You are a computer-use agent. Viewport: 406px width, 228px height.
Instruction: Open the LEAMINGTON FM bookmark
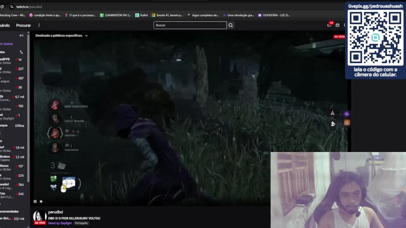[x=115, y=15]
